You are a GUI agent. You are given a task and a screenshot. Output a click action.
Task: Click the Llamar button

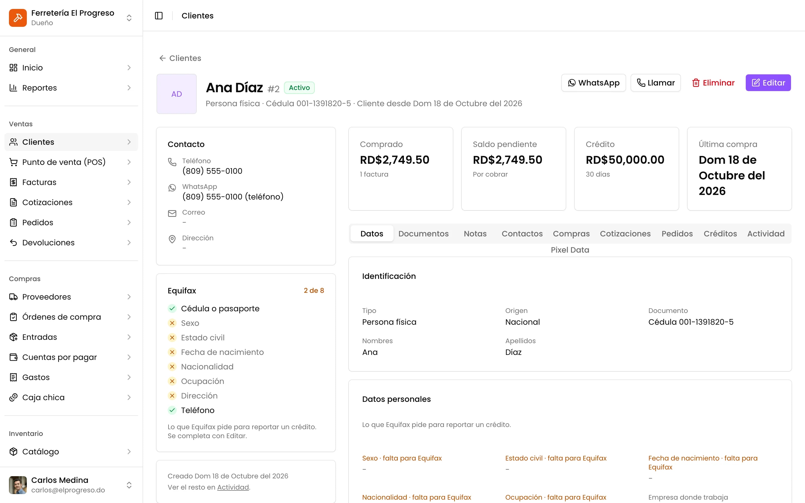655,82
